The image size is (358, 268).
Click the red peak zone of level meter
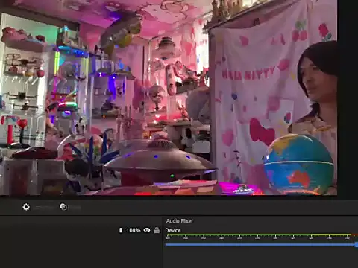tap(355, 234)
